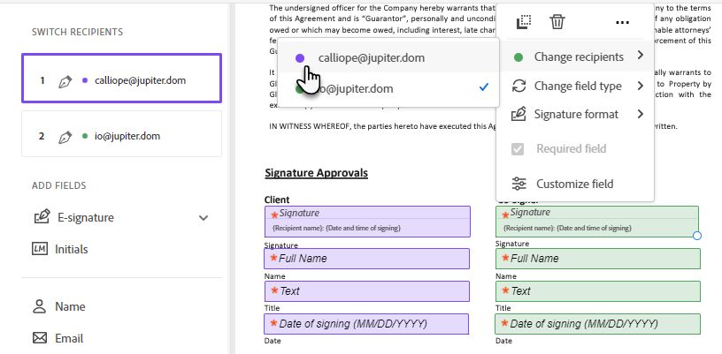Click the ADD FIELDS label
722x354 pixels.
(59, 185)
